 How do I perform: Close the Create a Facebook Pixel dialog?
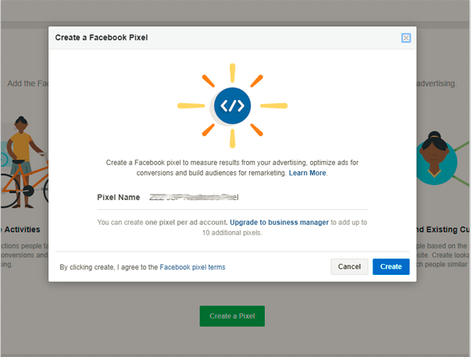click(406, 37)
